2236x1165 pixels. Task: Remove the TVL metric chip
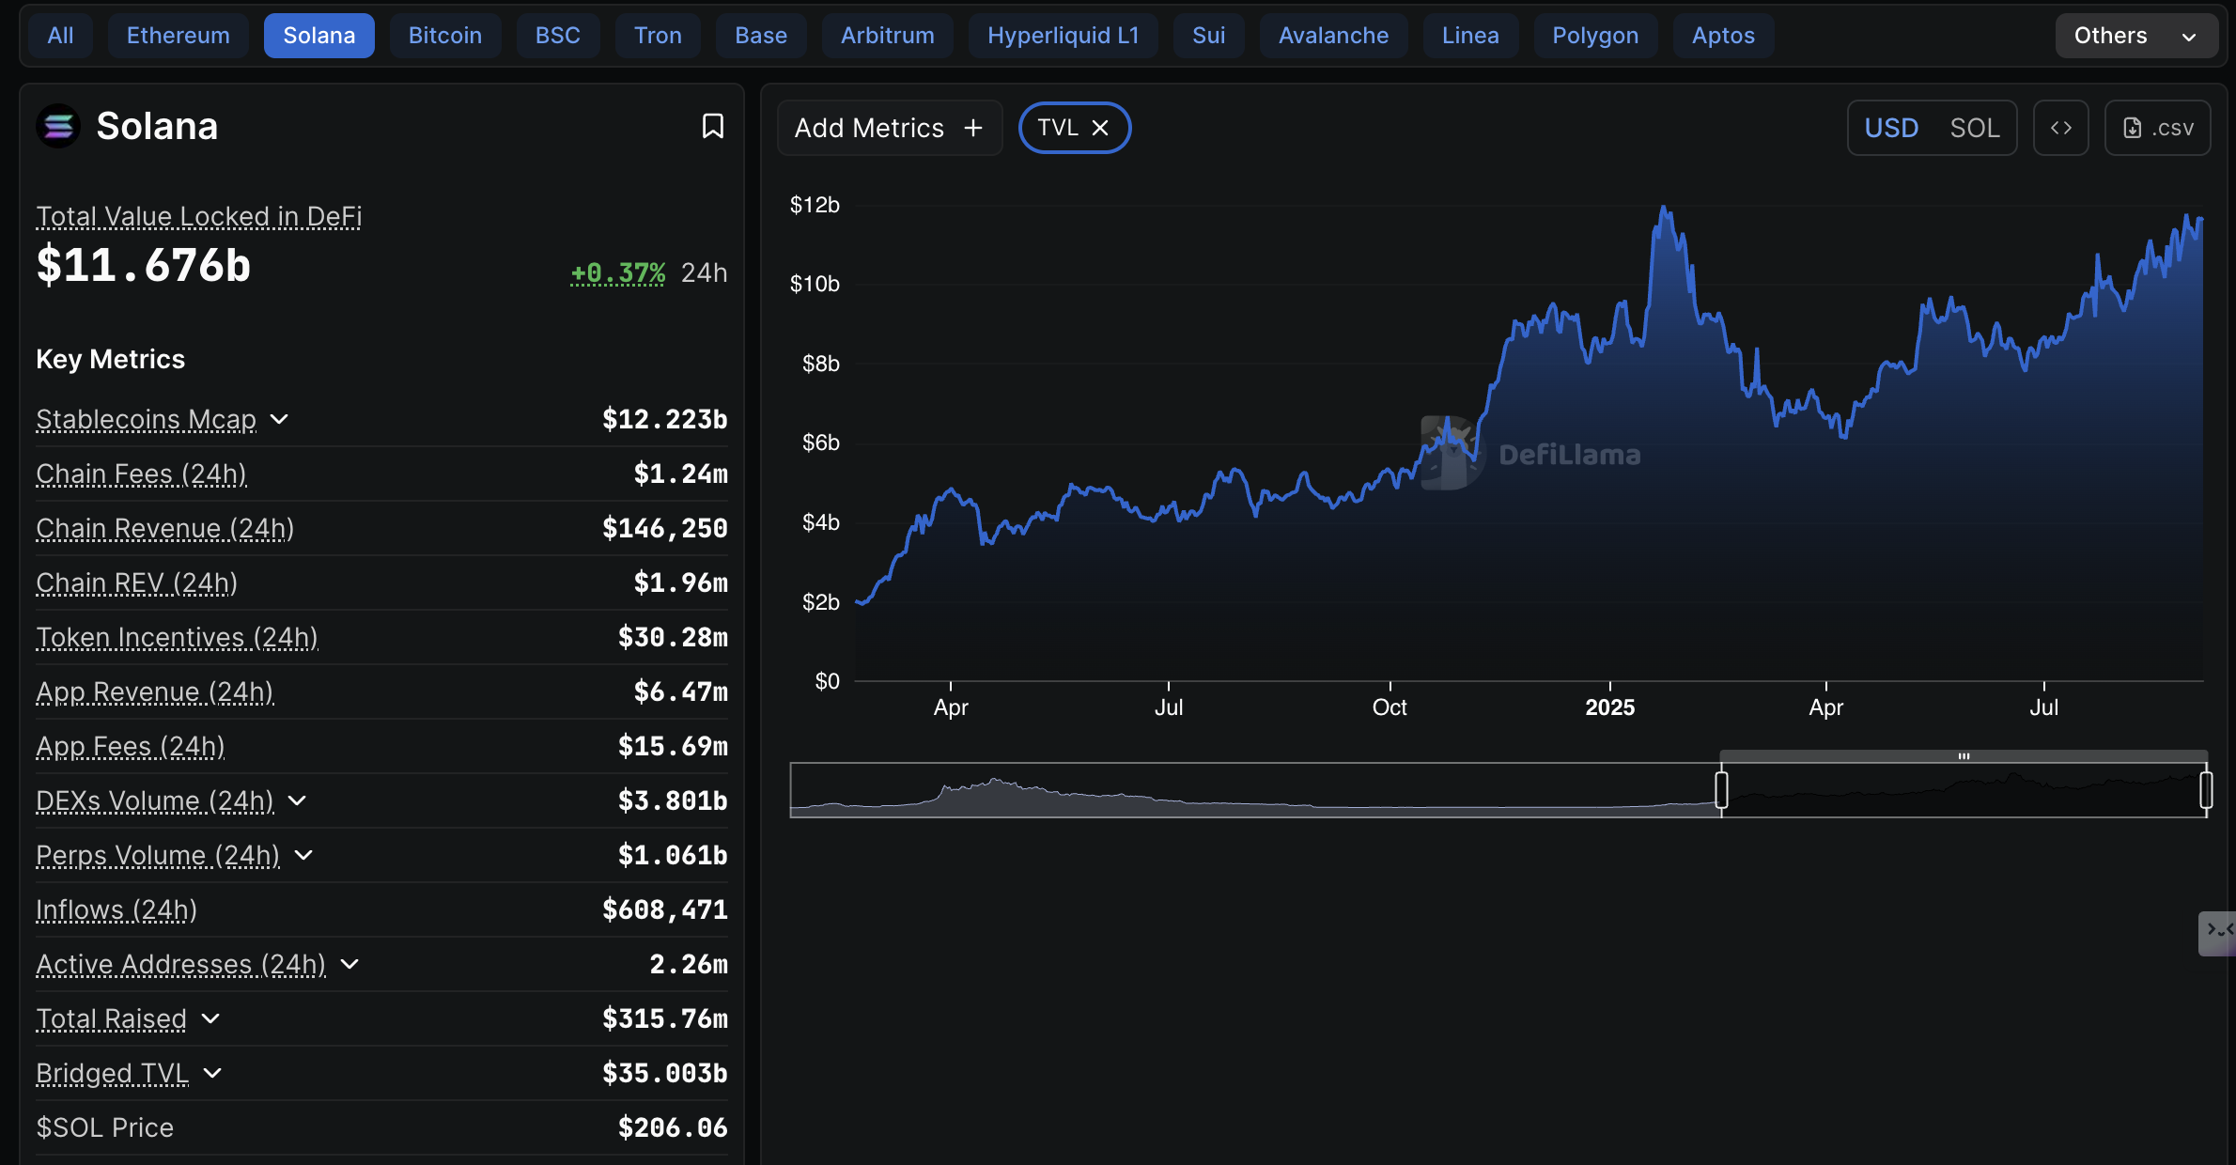(x=1100, y=128)
